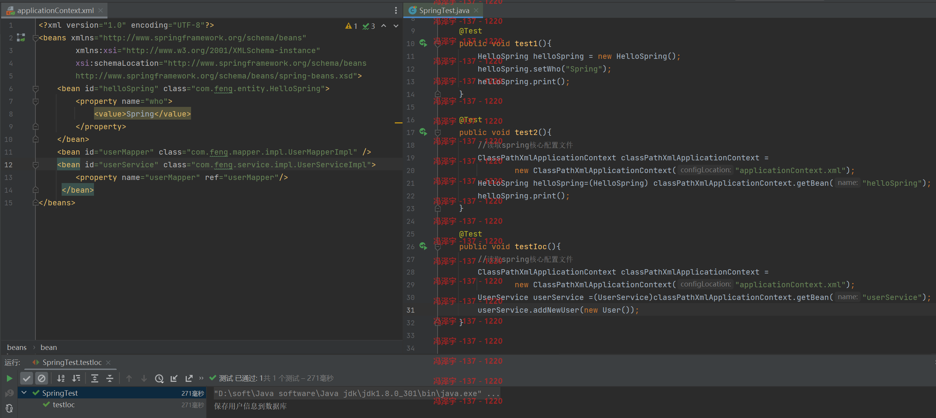Go to previous failed test arrow

[x=129, y=378]
